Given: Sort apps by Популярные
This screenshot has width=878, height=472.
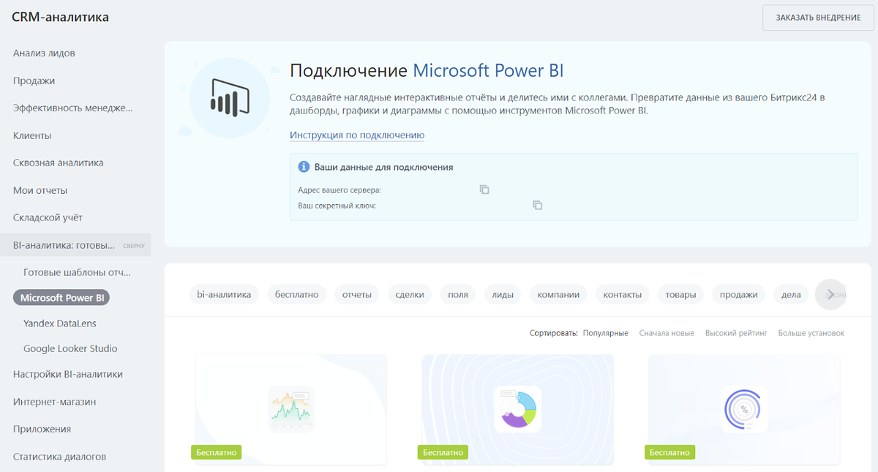Looking at the screenshot, I should 605,333.
